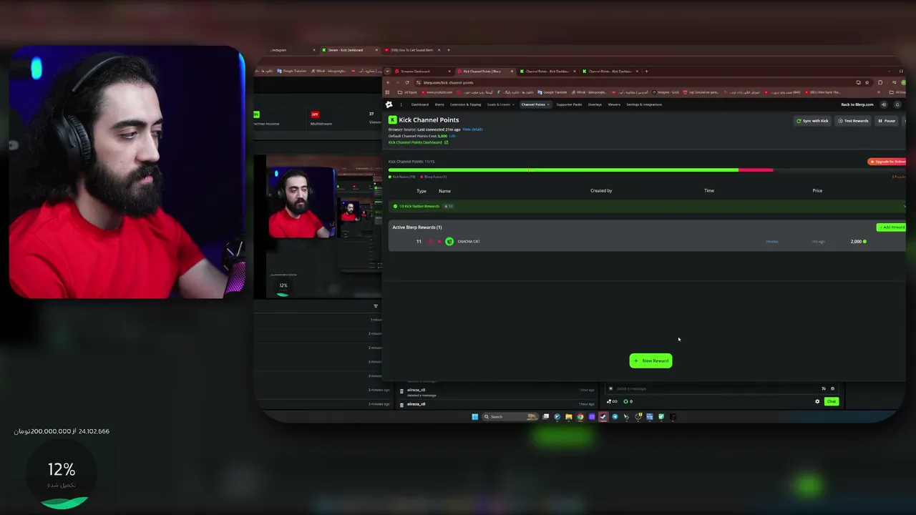Click the browser back arrow

pyautogui.click(x=389, y=82)
